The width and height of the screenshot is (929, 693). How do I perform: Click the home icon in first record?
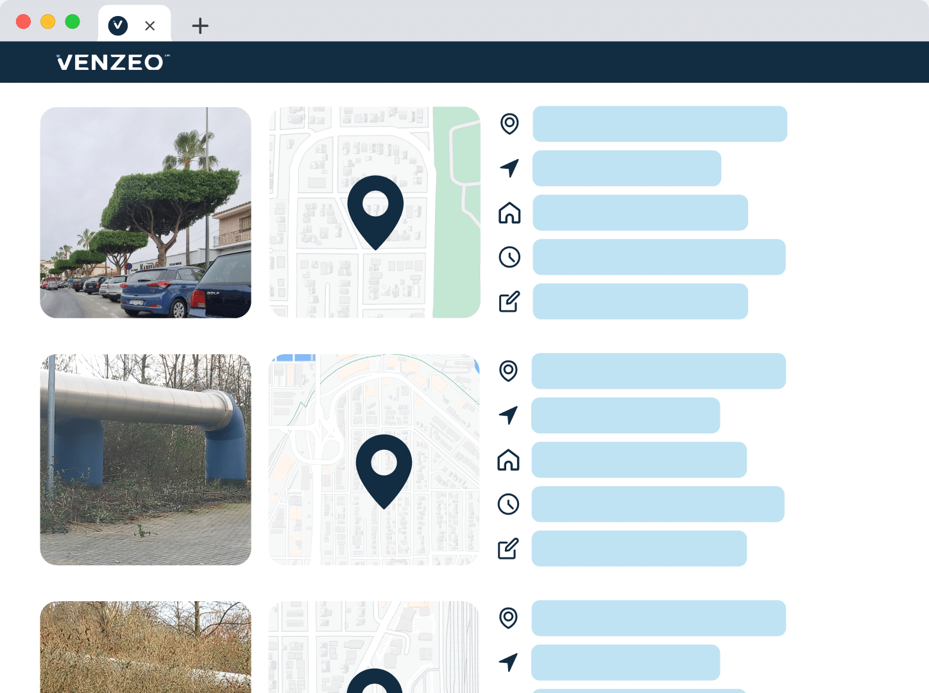(x=509, y=212)
